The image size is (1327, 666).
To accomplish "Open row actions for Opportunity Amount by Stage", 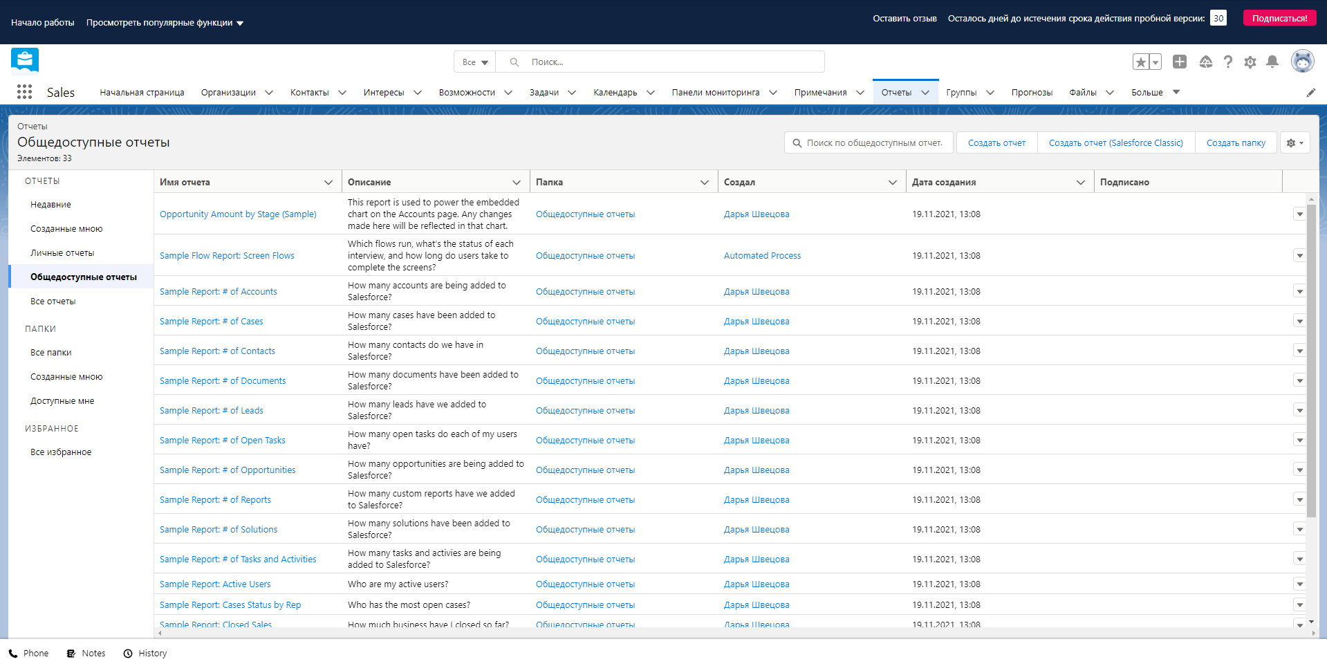I will click(x=1299, y=214).
